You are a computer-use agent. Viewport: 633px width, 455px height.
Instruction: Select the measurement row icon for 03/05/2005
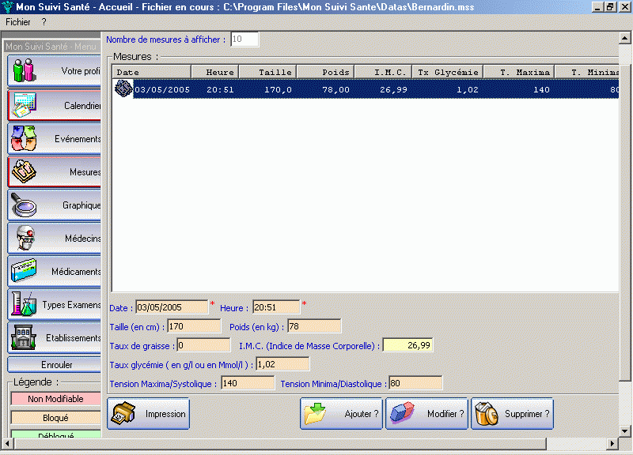click(123, 88)
